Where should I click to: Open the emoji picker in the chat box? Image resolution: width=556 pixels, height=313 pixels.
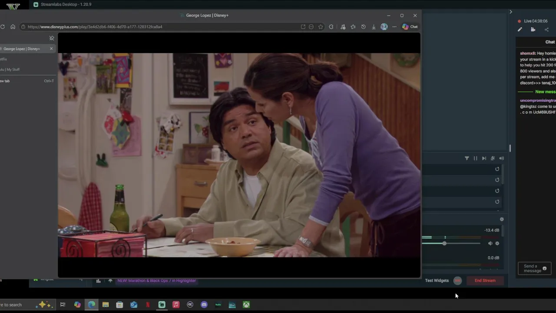coord(545,268)
